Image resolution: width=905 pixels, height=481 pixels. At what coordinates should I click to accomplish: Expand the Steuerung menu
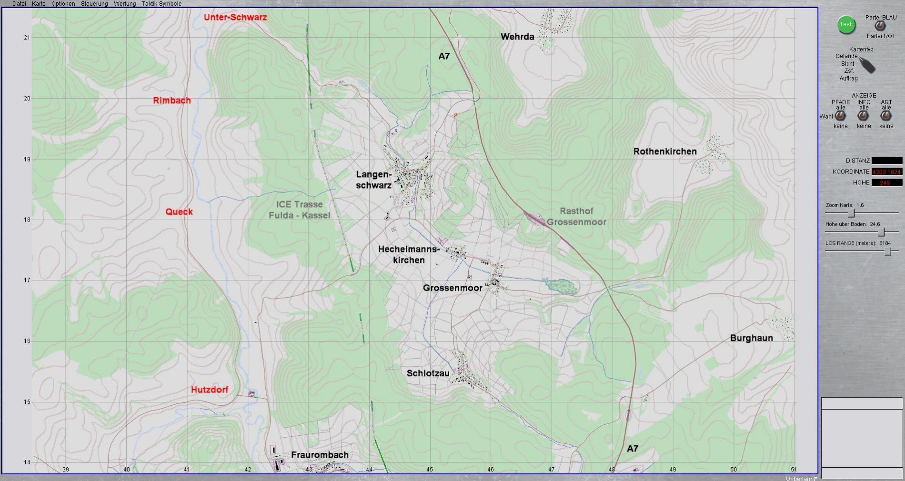[x=94, y=4]
